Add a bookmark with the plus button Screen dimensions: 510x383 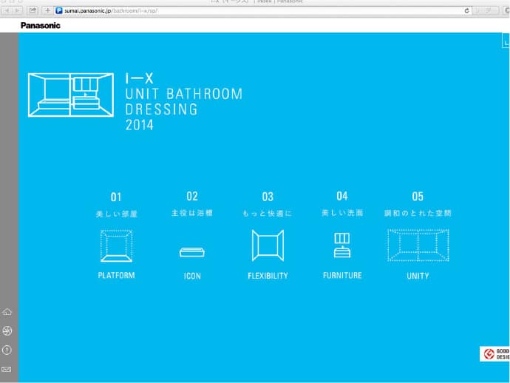click(47, 11)
